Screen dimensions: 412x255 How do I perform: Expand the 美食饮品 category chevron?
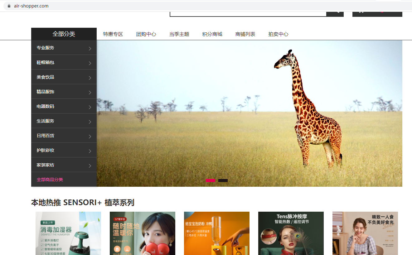coord(90,78)
